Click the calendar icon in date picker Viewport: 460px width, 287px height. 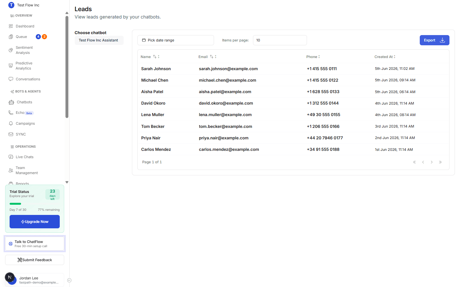point(144,40)
